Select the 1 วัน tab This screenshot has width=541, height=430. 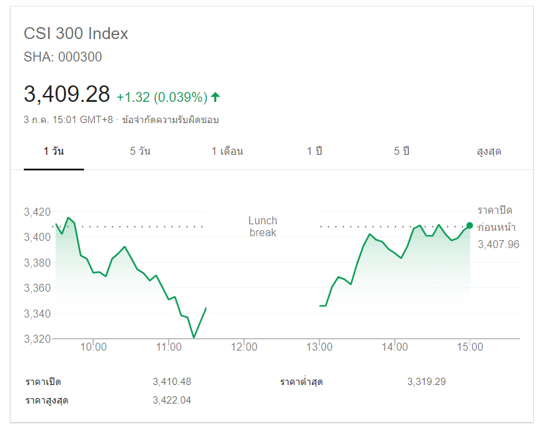coord(54,151)
